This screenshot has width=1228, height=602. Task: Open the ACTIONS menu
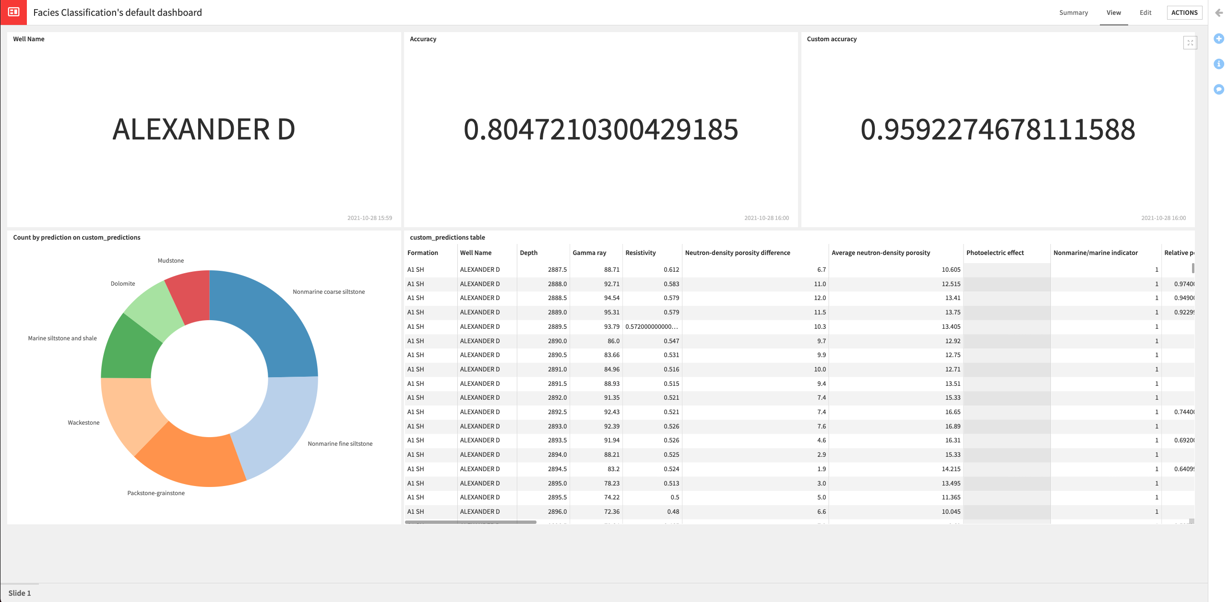[x=1184, y=12]
